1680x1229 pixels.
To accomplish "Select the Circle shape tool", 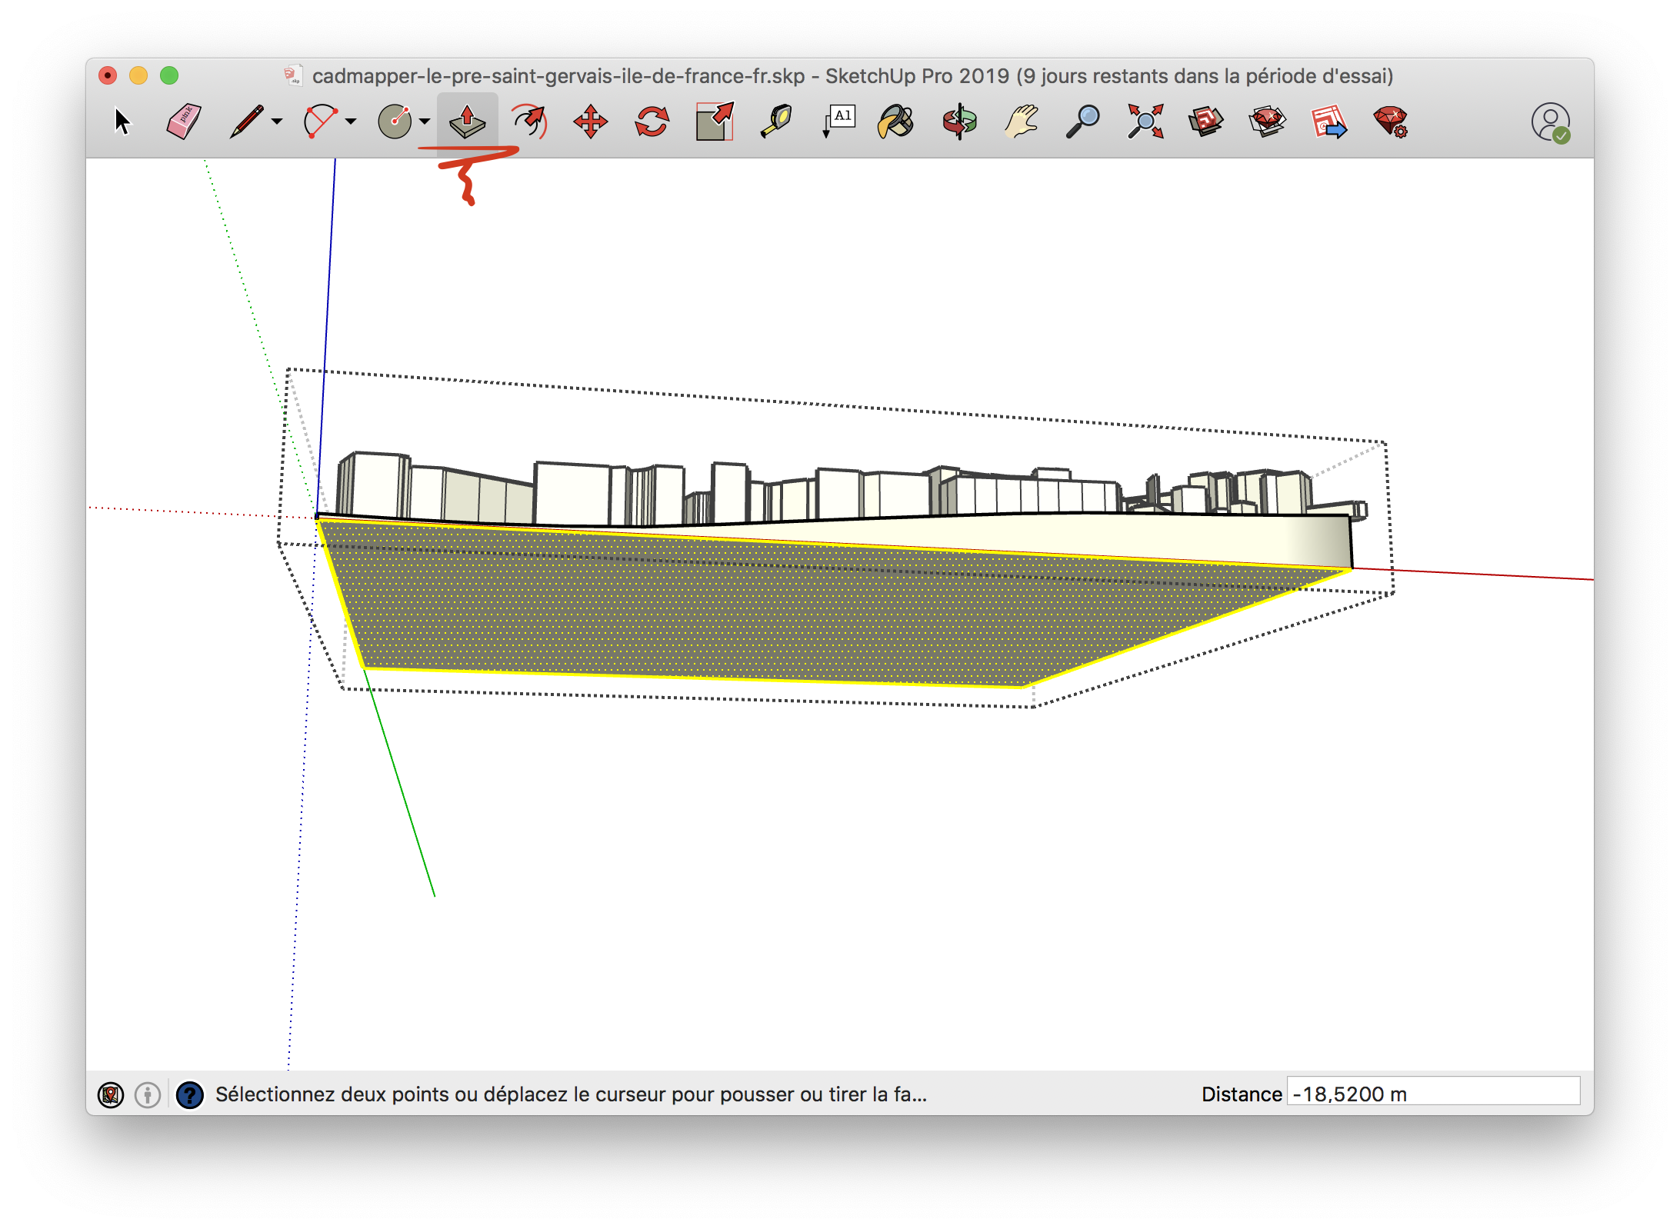I will 395,122.
